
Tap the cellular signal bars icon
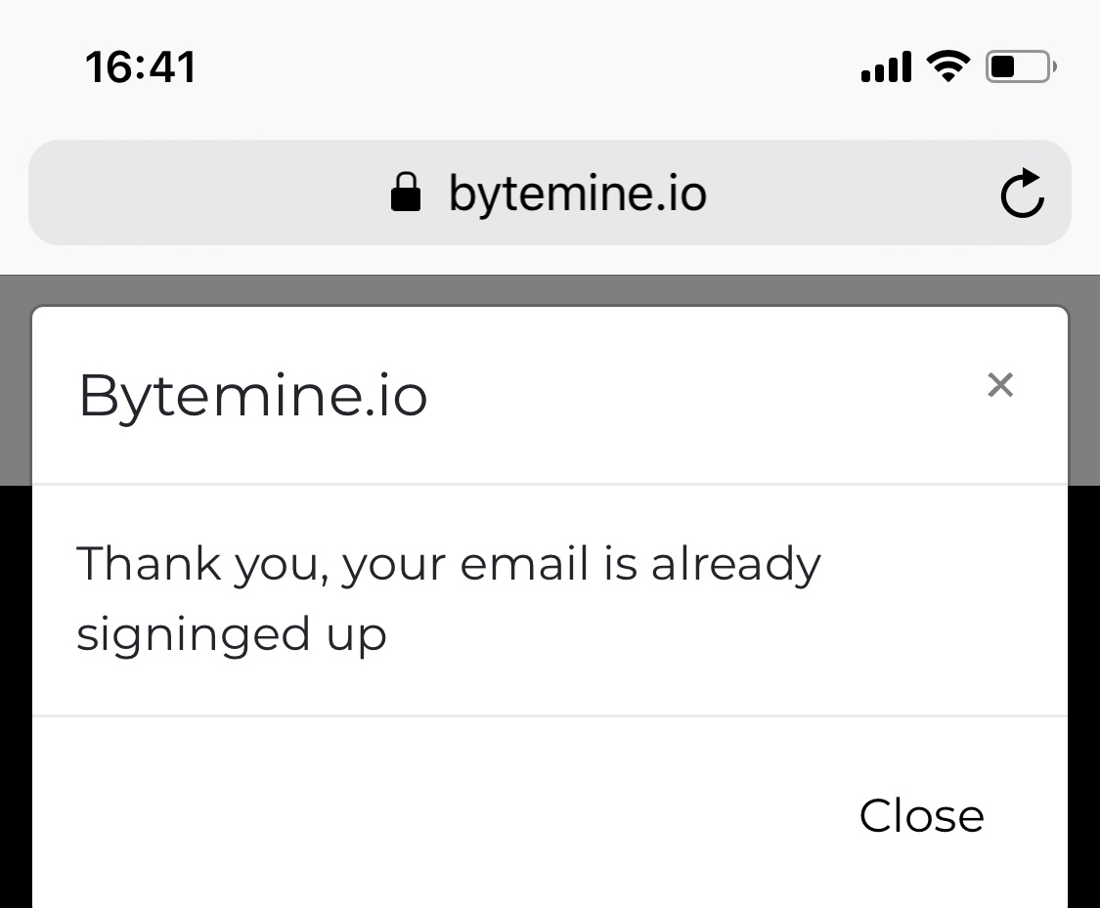tap(886, 67)
